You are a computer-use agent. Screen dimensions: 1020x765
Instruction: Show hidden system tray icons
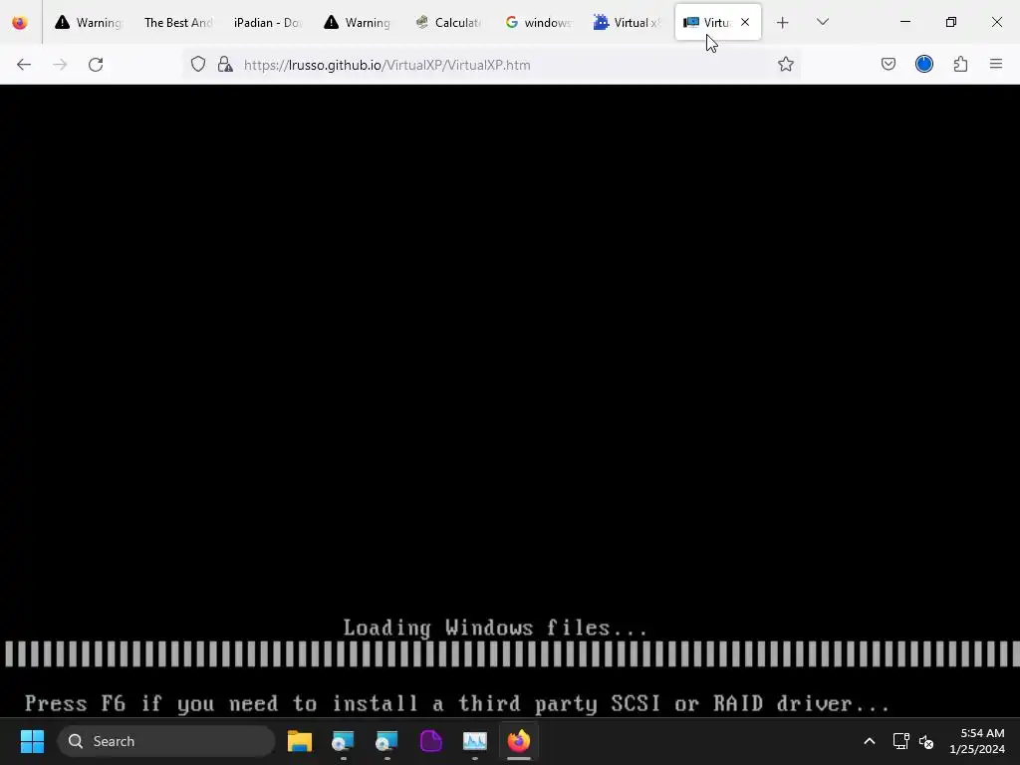coord(869,741)
